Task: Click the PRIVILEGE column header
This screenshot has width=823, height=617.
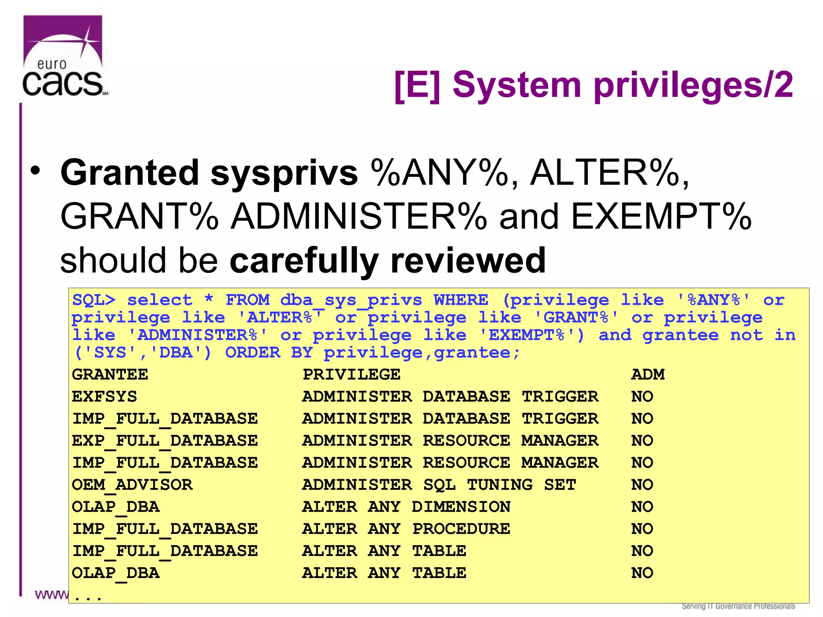Action: point(352,375)
